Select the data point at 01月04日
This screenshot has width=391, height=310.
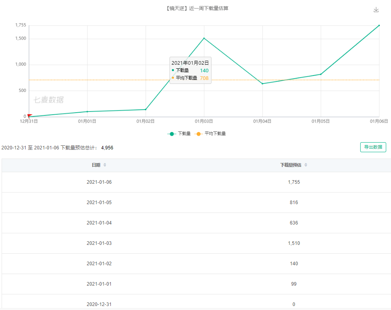(x=262, y=83)
